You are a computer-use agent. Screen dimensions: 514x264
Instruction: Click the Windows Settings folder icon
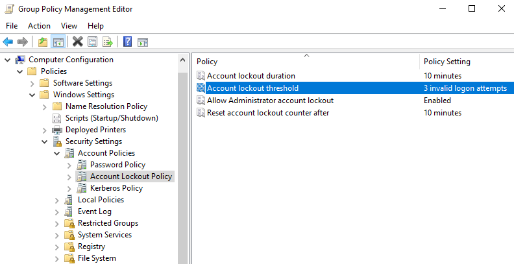coord(44,95)
